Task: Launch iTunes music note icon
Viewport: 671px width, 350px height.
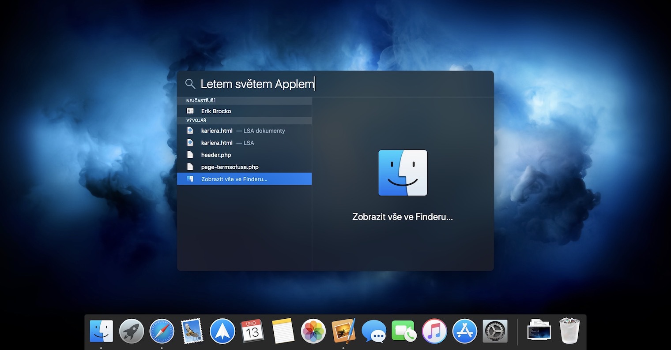Action: tap(434, 331)
